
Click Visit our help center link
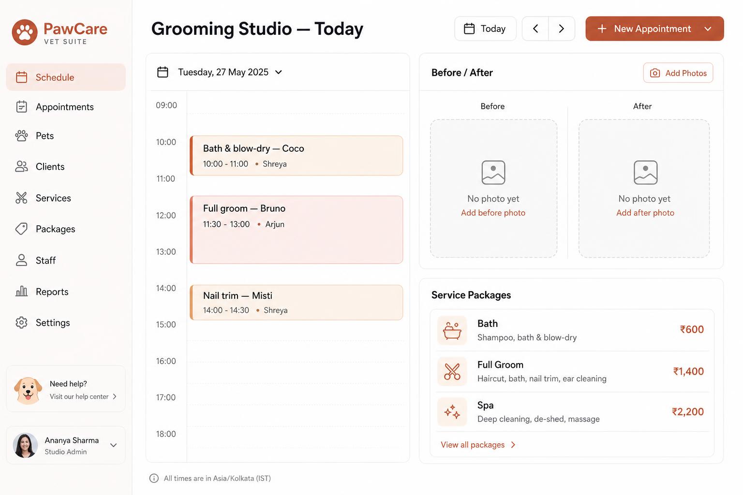(79, 396)
